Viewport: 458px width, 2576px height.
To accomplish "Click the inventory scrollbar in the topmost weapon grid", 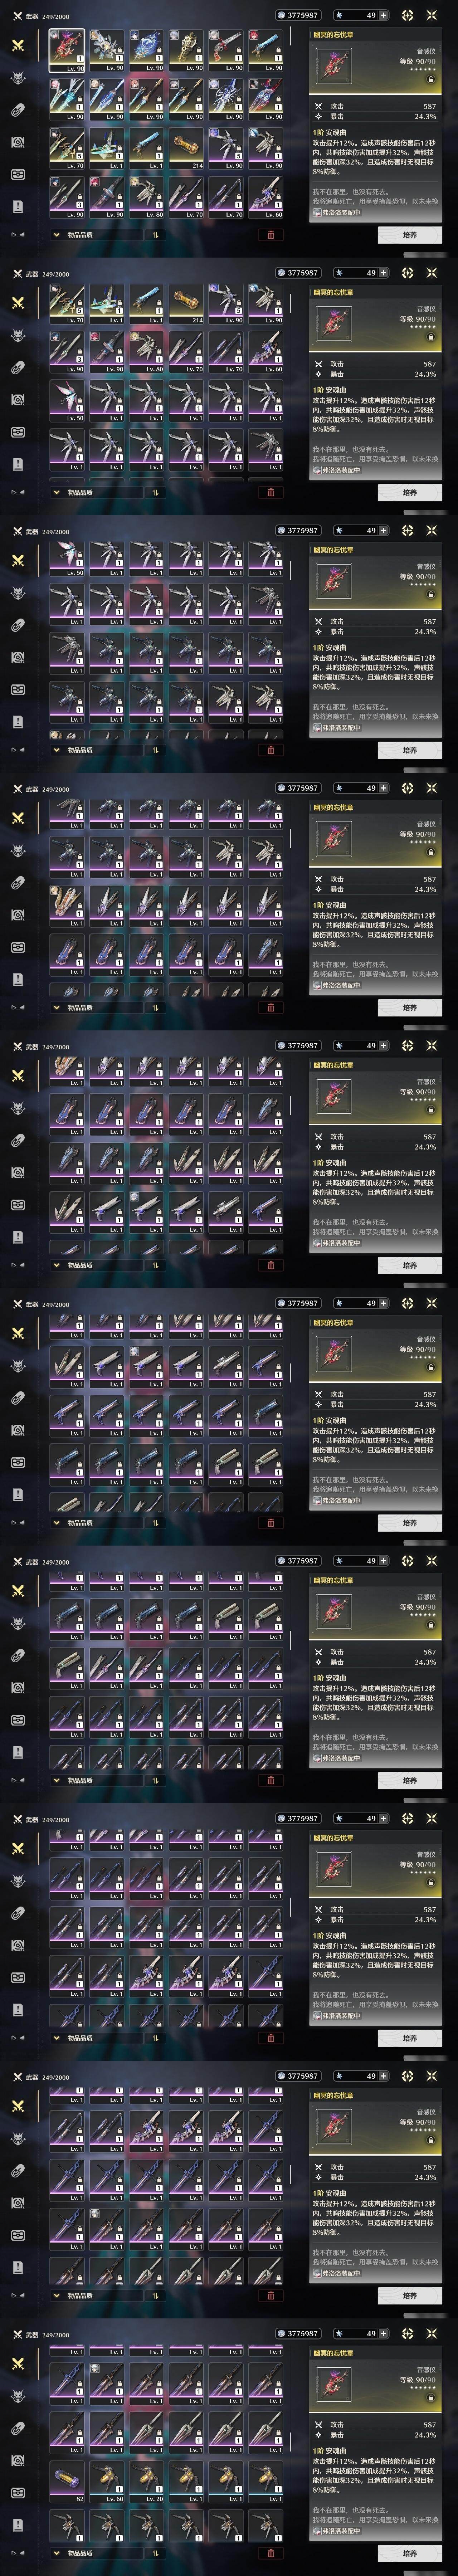I will [291, 60].
